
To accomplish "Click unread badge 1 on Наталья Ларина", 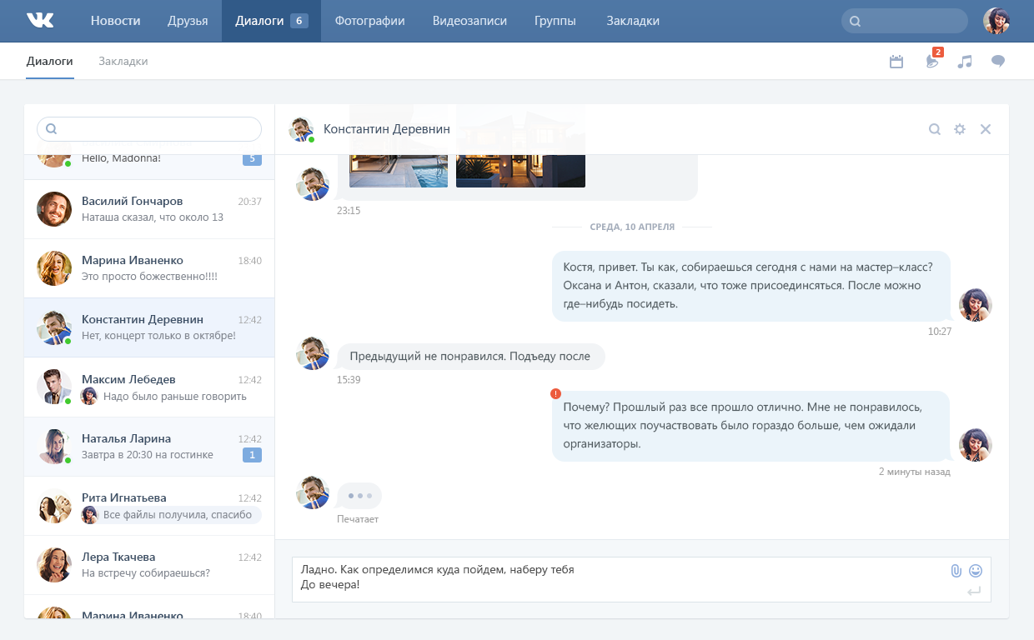I will pos(252,455).
